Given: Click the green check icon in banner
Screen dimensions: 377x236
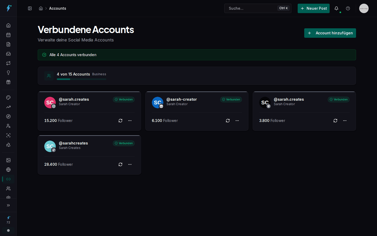Looking at the screenshot, I should tap(44, 55).
